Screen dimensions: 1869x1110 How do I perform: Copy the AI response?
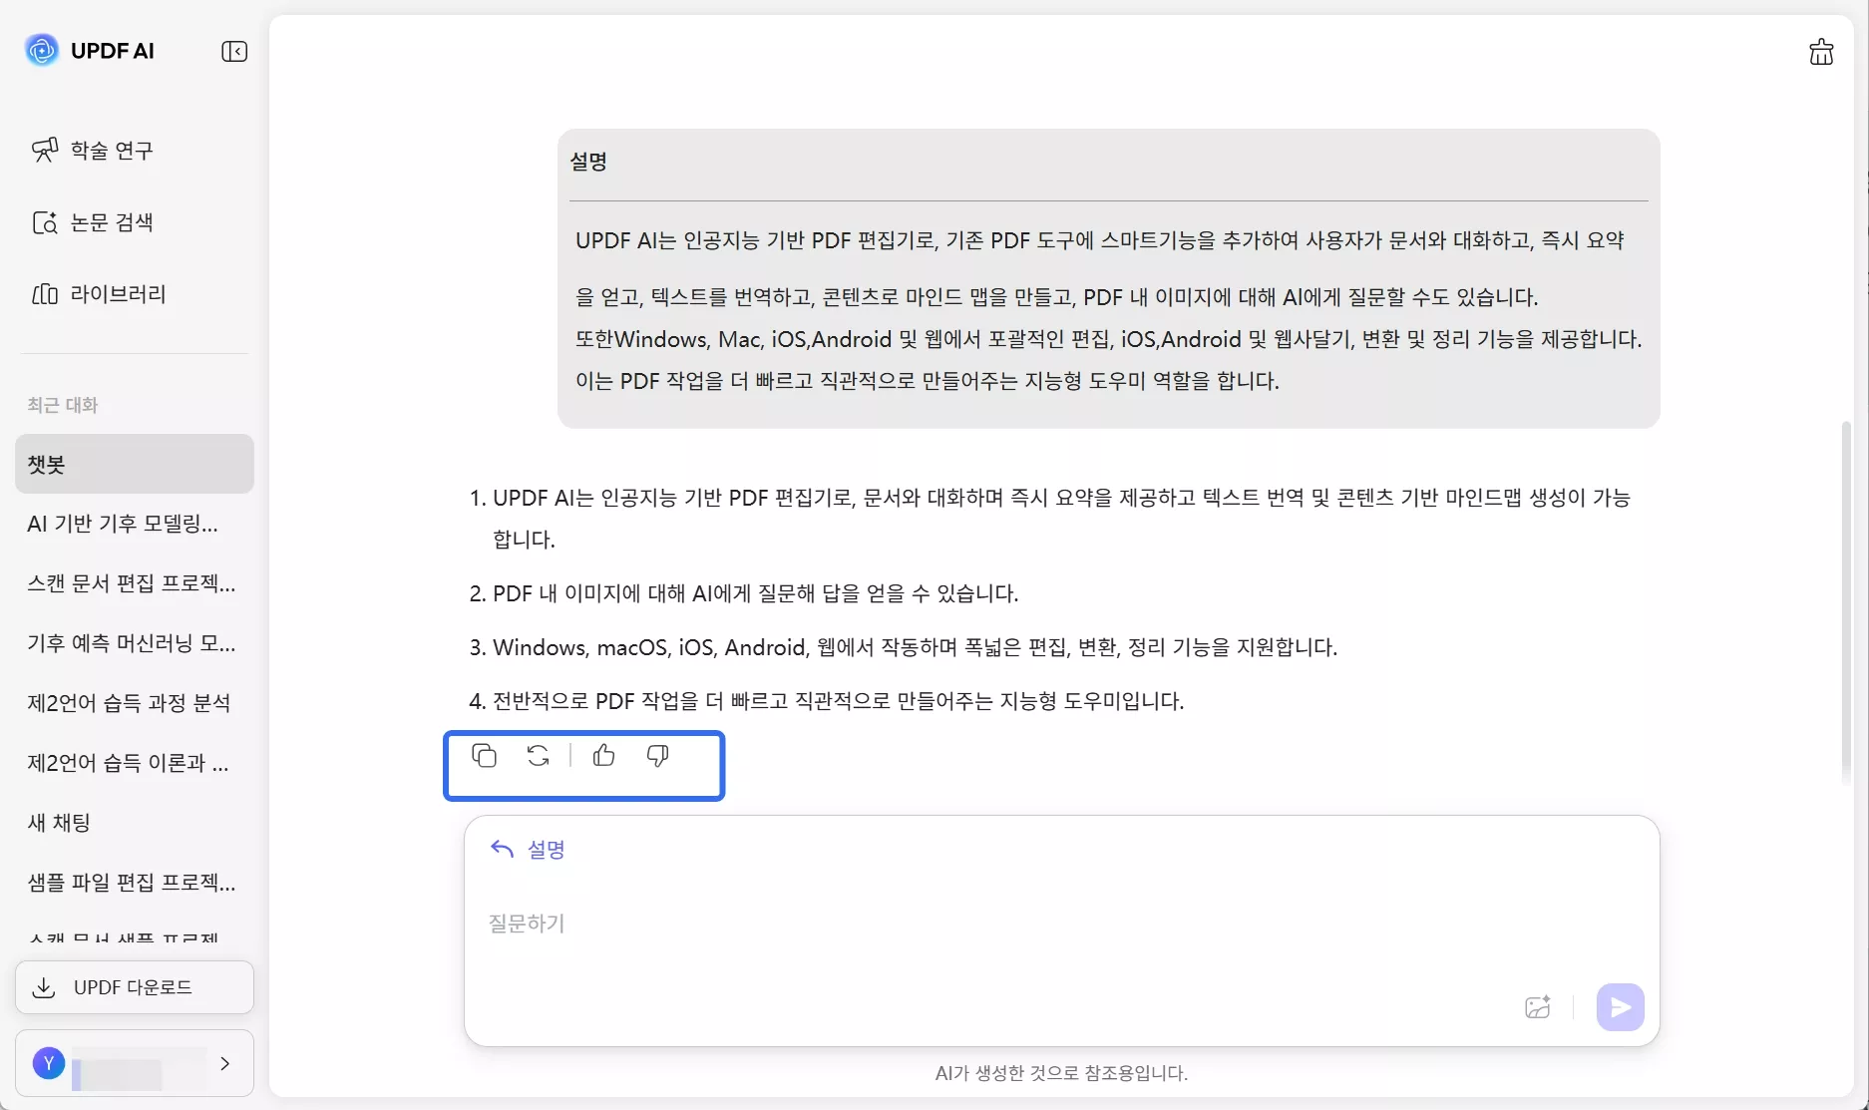(485, 756)
